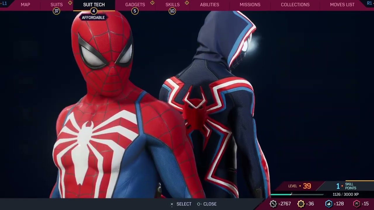The image size is (374, 210).
Task: Go to the SKILLS tab
Action: 172,5
